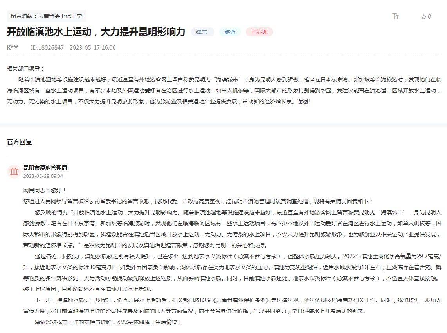Click the 官方回复 section heading
The width and height of the screenshot is (447, 333).
(x=19, y=142)
